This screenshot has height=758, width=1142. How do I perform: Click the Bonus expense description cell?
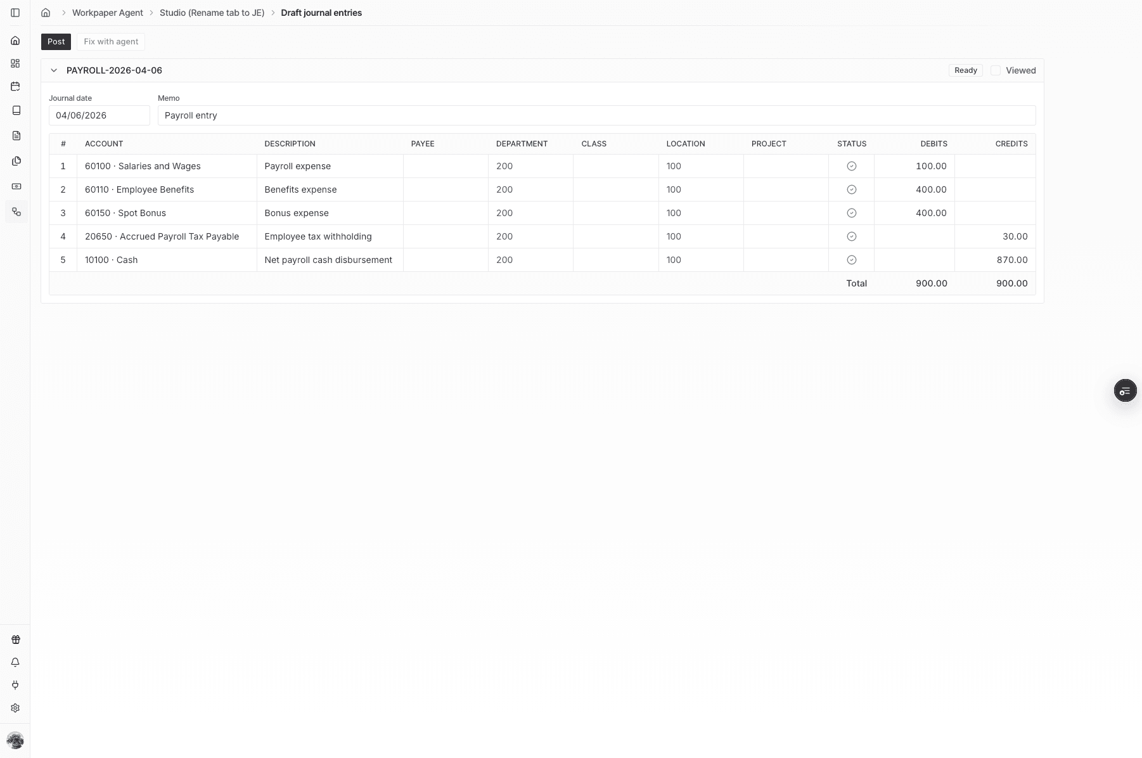click(x=330, y=213)
